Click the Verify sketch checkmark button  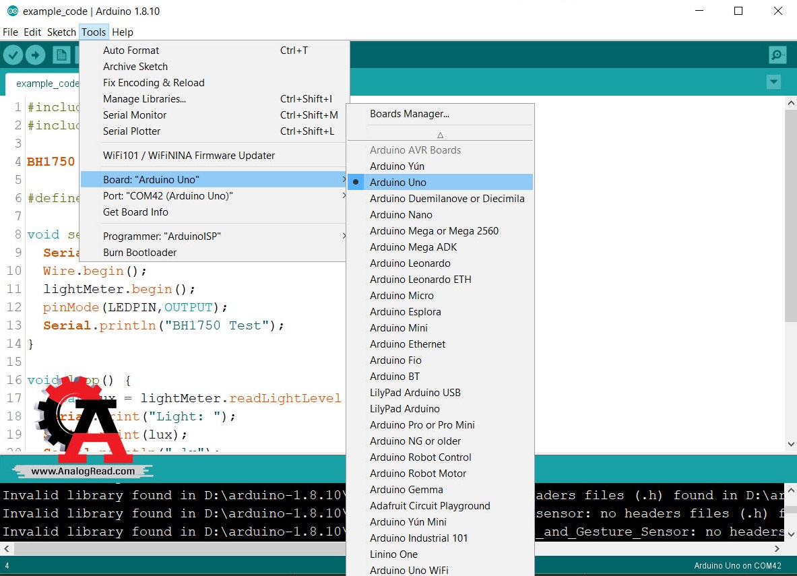pyautogui.click(x=13, y=55)
